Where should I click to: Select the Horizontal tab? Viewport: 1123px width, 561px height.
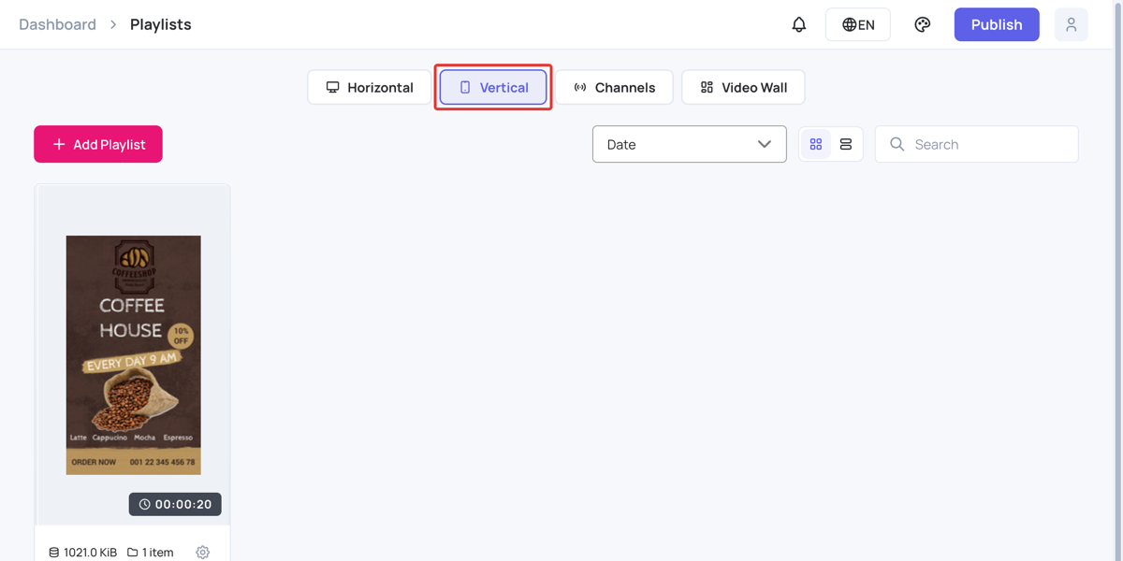click(370, 87)
